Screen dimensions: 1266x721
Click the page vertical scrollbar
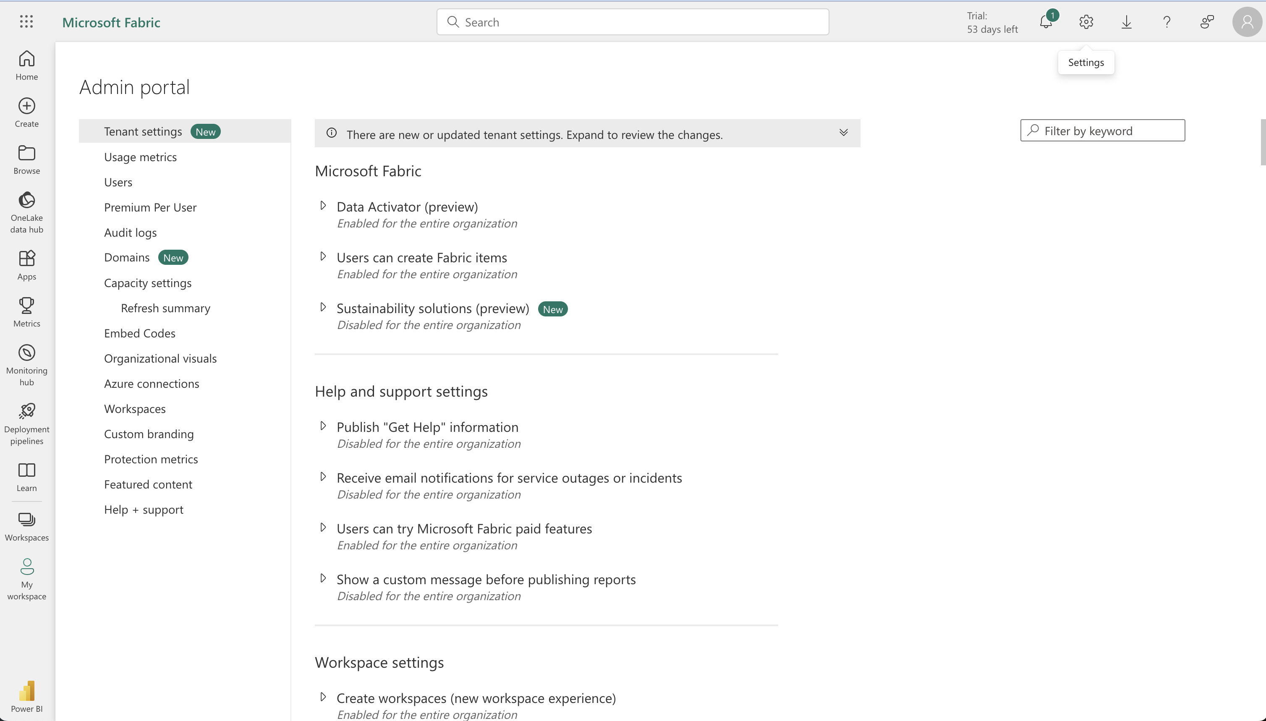point(1263,143)
